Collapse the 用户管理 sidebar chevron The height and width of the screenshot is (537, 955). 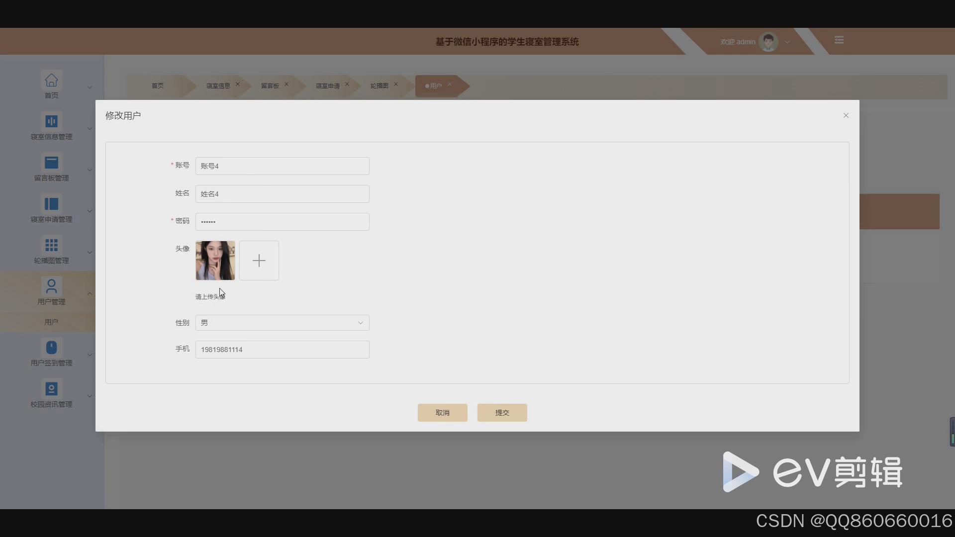90,294
